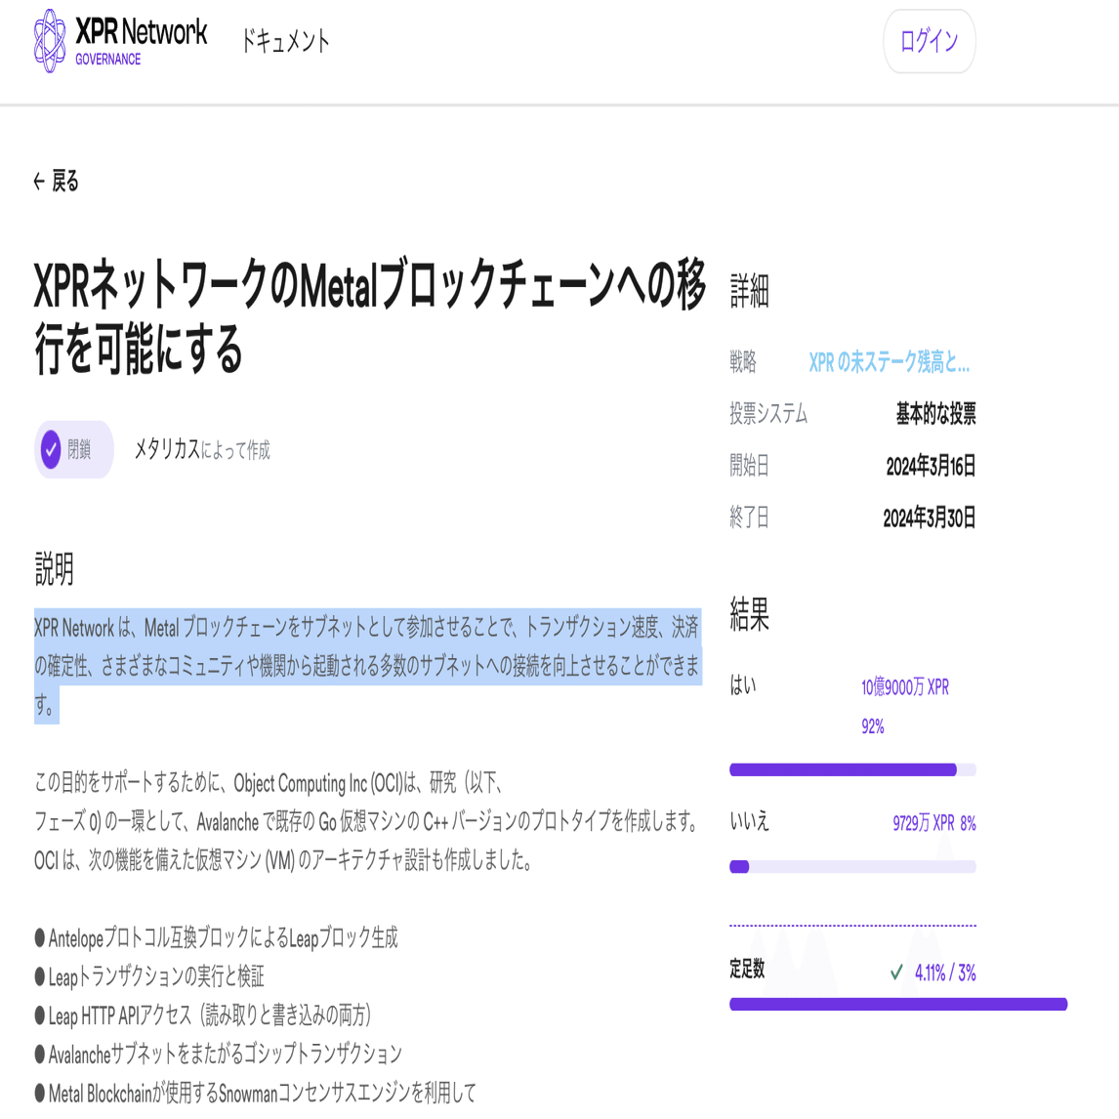The height and width of the screenshot is (1119, 1119).
Task: Click the proposal title heading
Action: [x=370, y=315]
